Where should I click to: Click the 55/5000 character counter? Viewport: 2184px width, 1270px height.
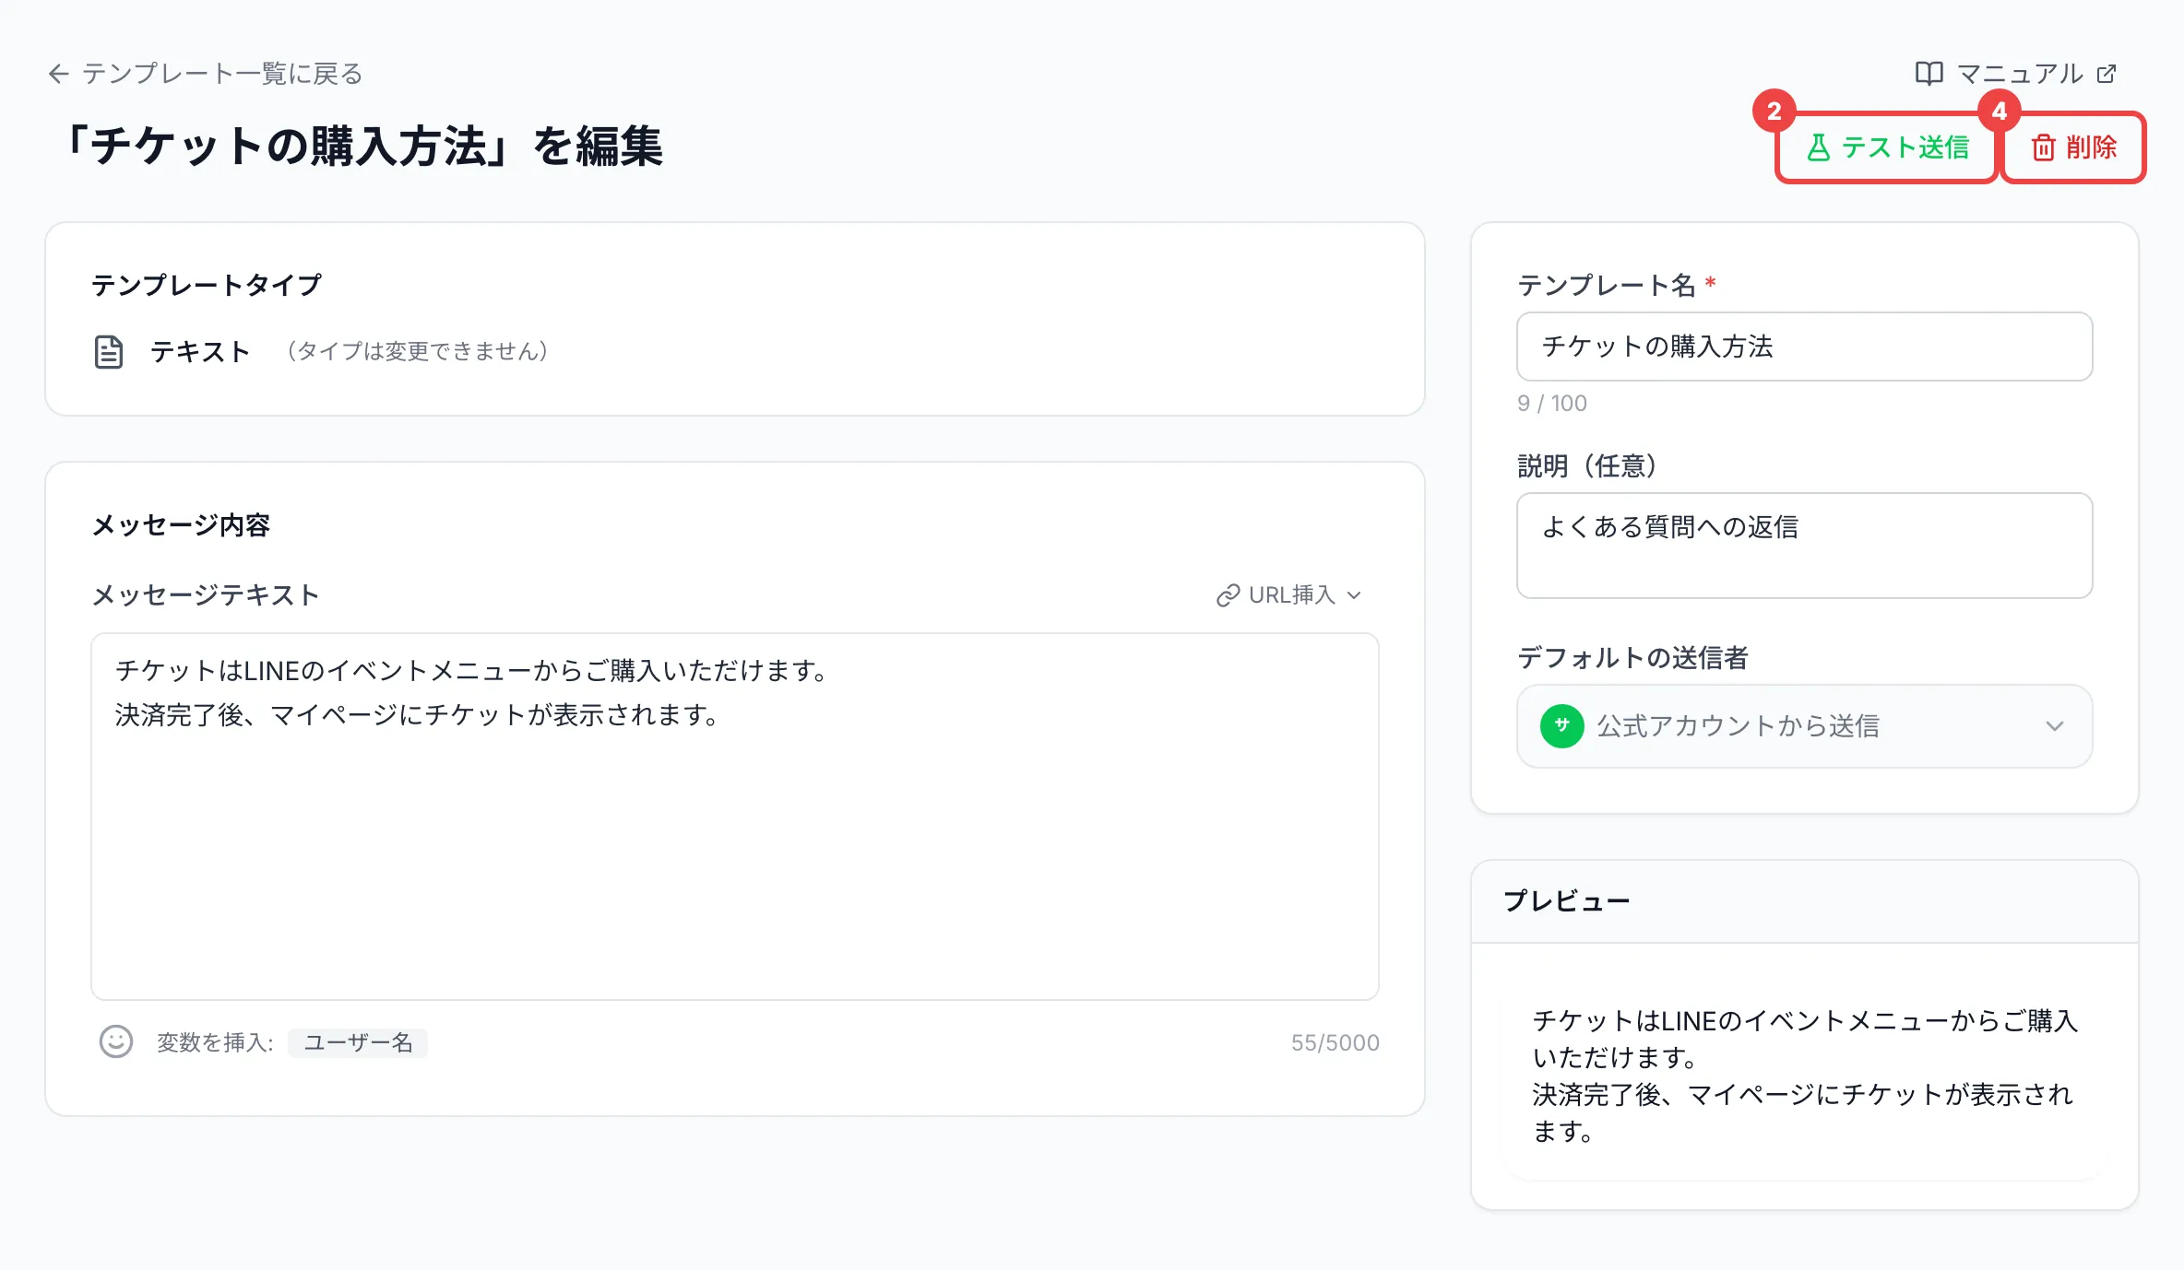click(x=1335, y=1043)
